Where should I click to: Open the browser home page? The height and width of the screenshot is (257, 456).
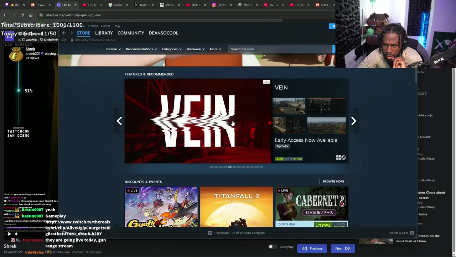tap(31, 15)
